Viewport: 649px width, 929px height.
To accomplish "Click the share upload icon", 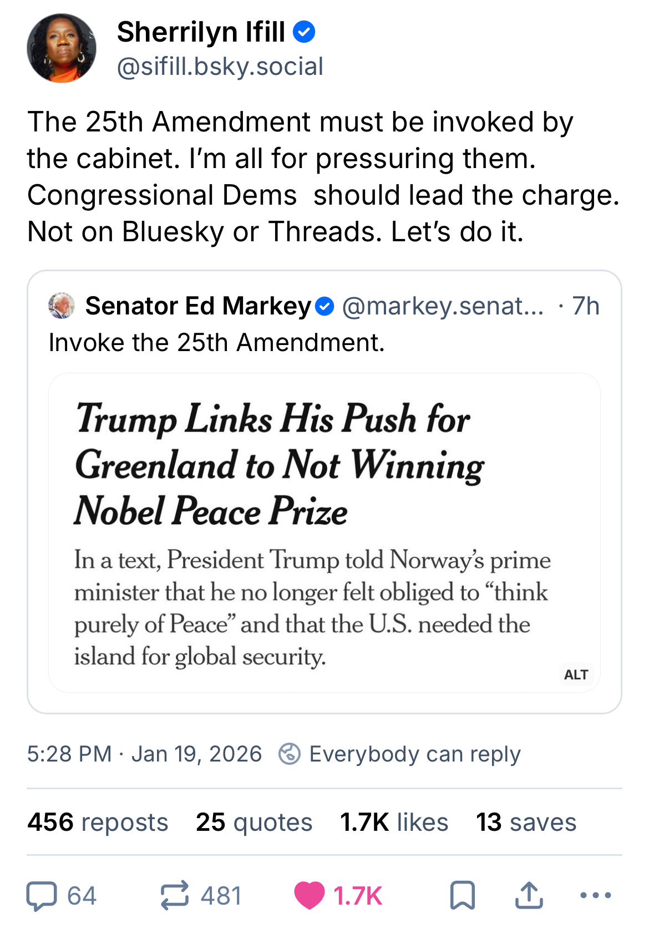I will pos(529,895).
